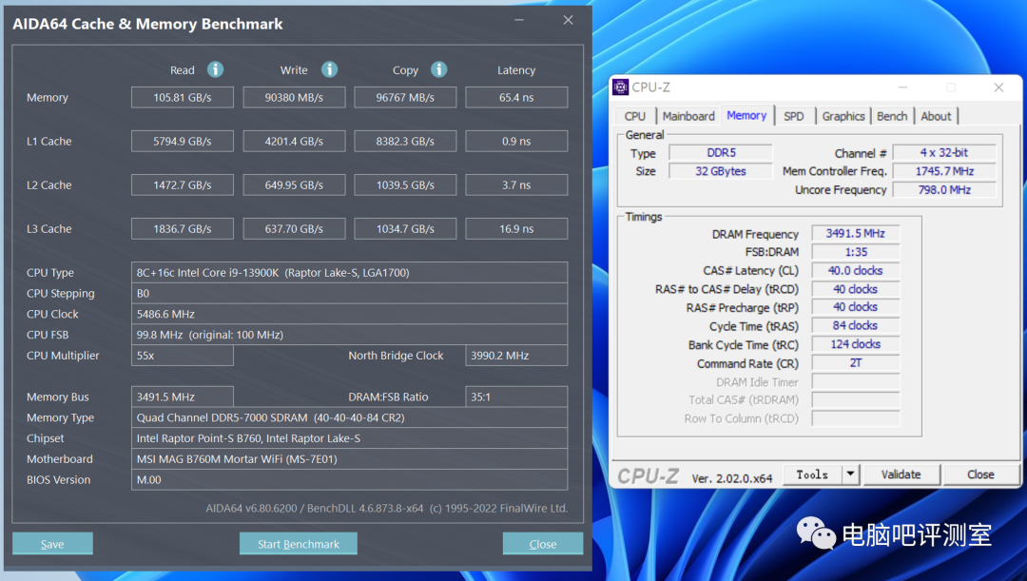Click the DRAM Frequency value in CPU-Z
This screenshot has width=1027, height=581.
856,233
